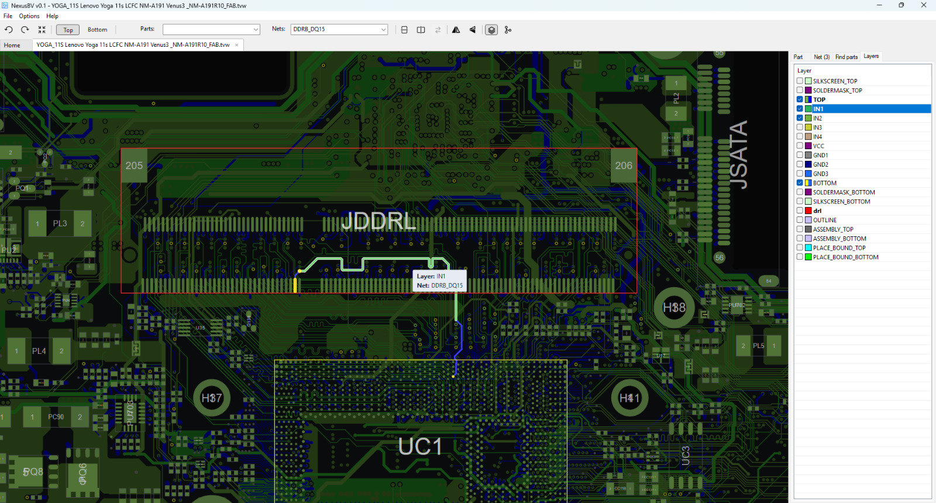Enable the drl layer checkbox
The width and height of the screenshot is (936, 503).
click(800, 211)
